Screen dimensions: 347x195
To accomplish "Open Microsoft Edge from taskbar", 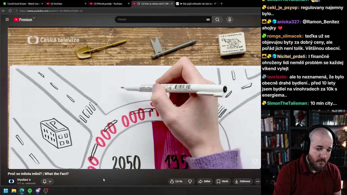I will [22, 191].
